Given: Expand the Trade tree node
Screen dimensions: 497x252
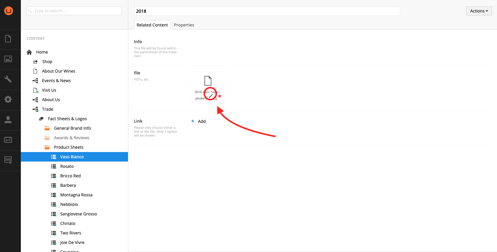Looking at the screenshot, I should pos(47,109).
